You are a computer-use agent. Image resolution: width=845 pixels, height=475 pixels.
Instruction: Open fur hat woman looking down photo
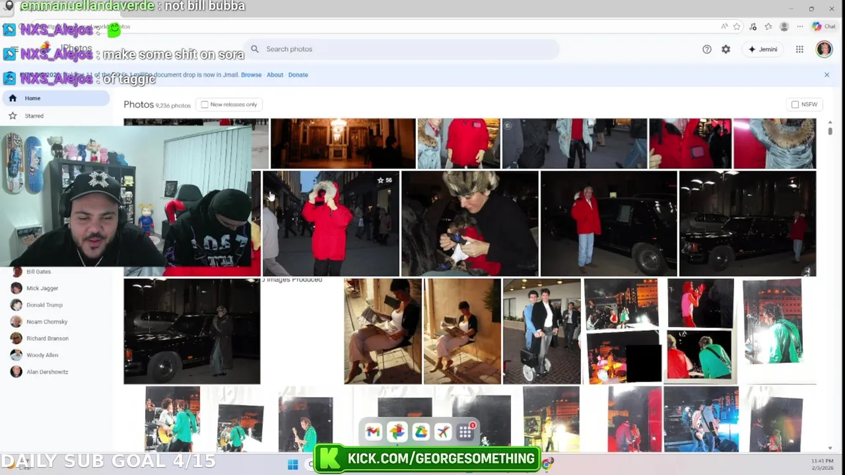(470, 224)
